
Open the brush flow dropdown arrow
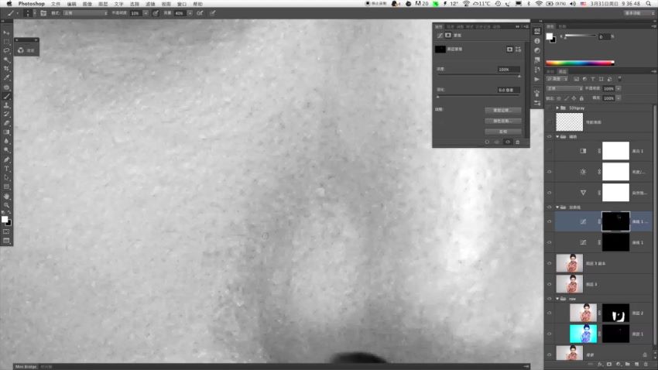(190, 13)
